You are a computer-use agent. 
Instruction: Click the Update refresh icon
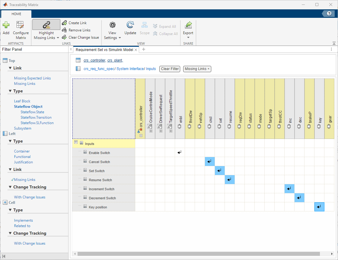130,25
